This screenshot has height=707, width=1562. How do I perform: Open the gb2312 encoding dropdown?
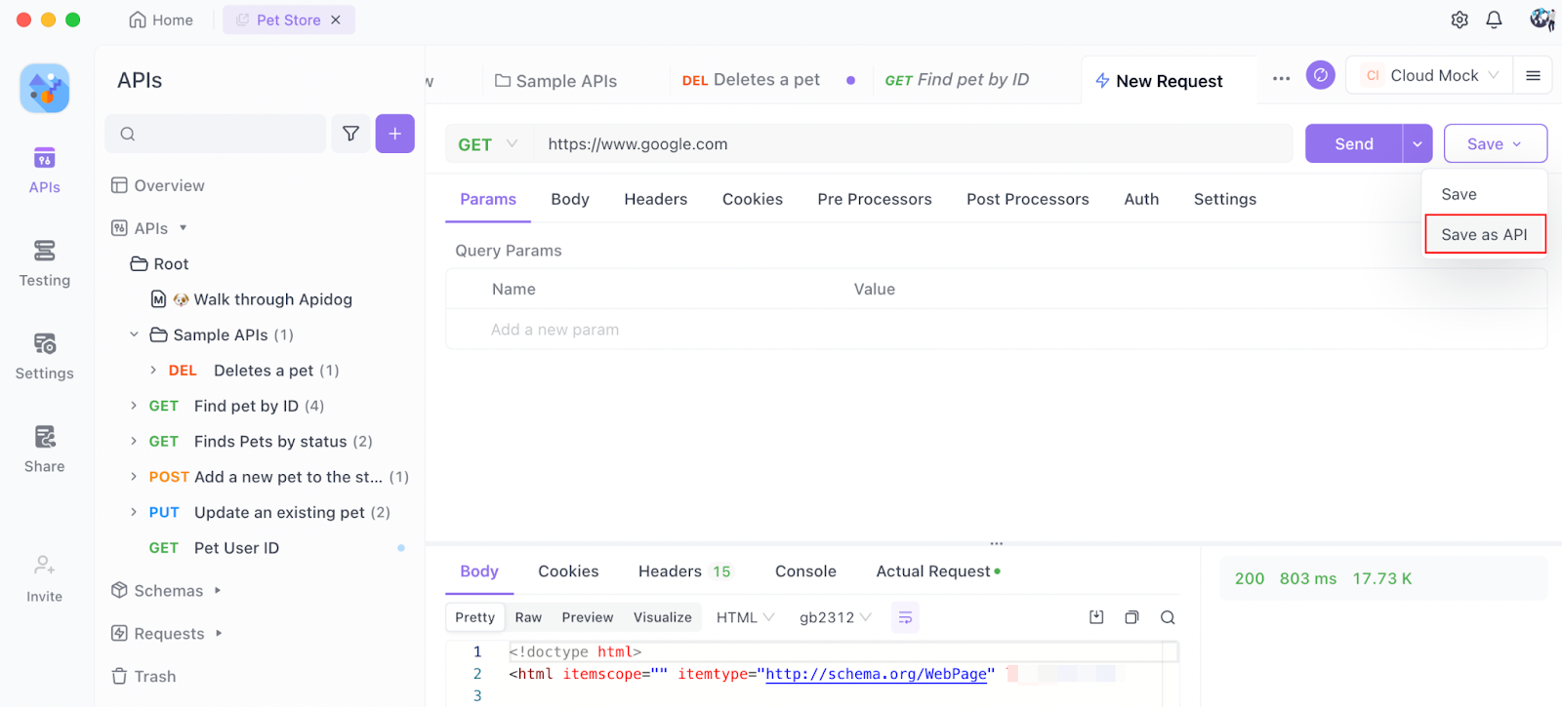[835, 616]
